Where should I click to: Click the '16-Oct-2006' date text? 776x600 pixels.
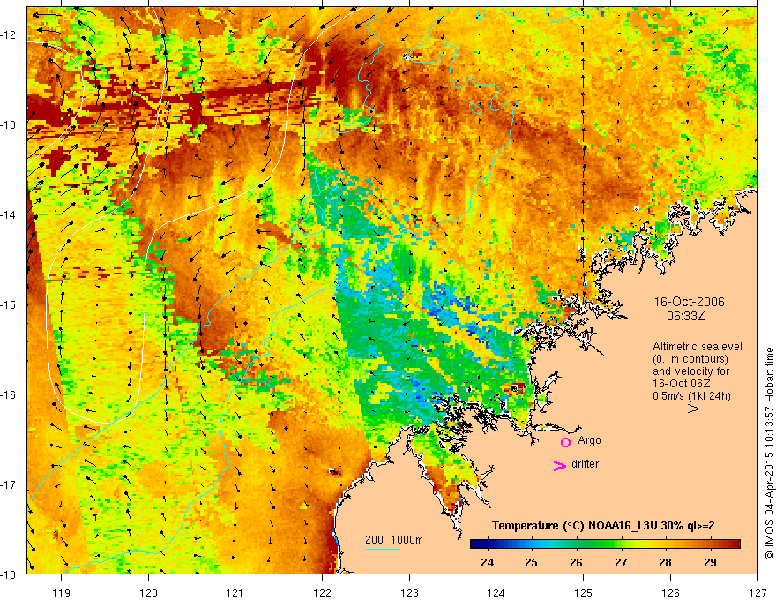tap(689, 302)
